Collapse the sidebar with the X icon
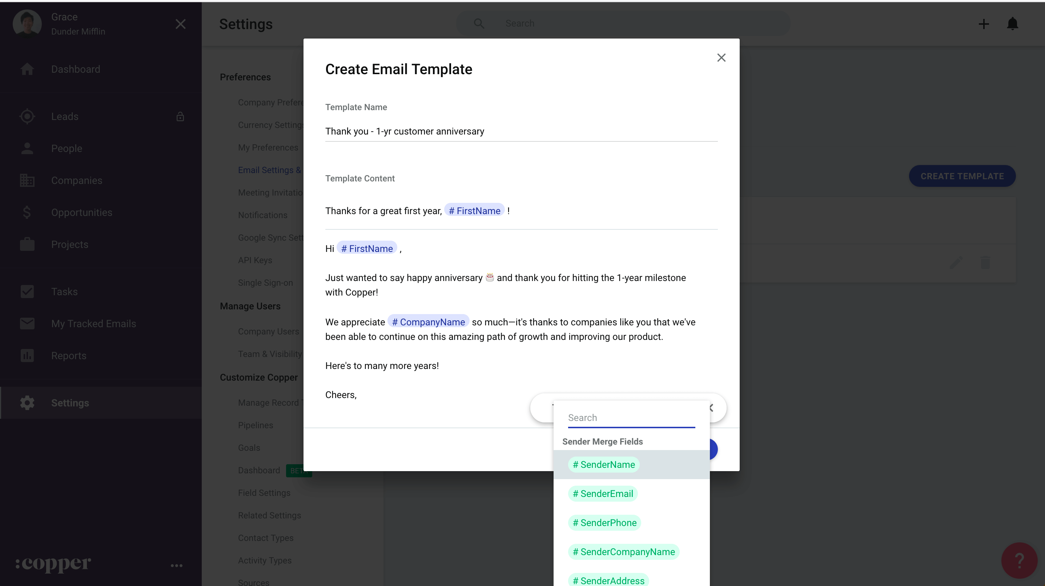Screen dimensions: 1045x586 pyautogui.click(x=181, y=24)
